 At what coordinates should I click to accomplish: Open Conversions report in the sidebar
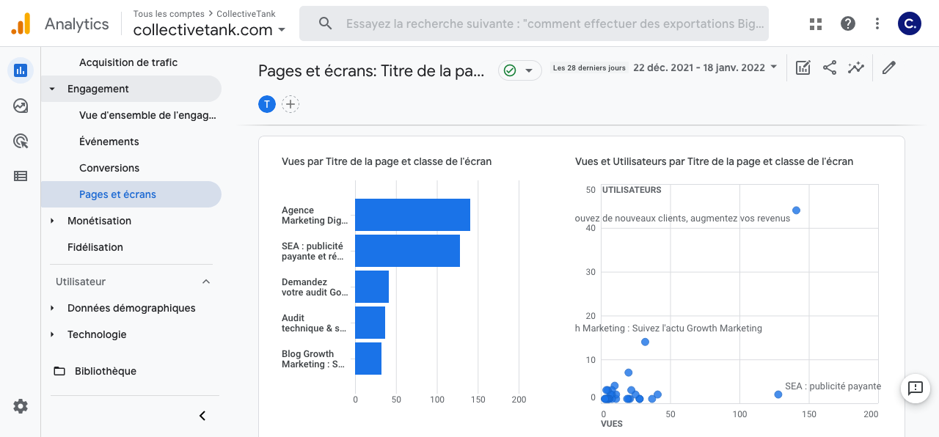pos(109,168)
